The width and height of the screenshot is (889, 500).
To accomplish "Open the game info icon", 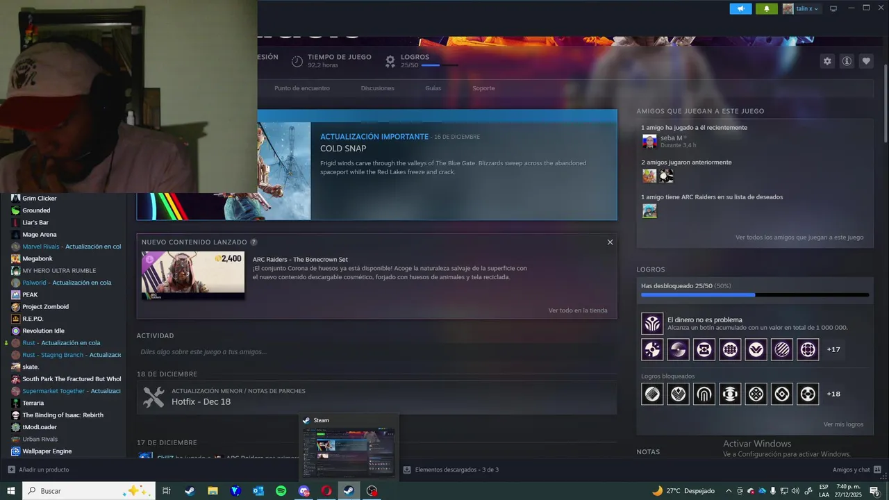I will coord(847,61).
